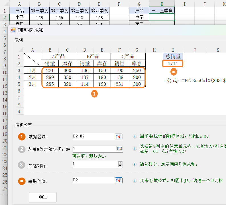This screenshot has width=226, height=205.
Task: Click the 第四季度 header cell
Action: 99,11
